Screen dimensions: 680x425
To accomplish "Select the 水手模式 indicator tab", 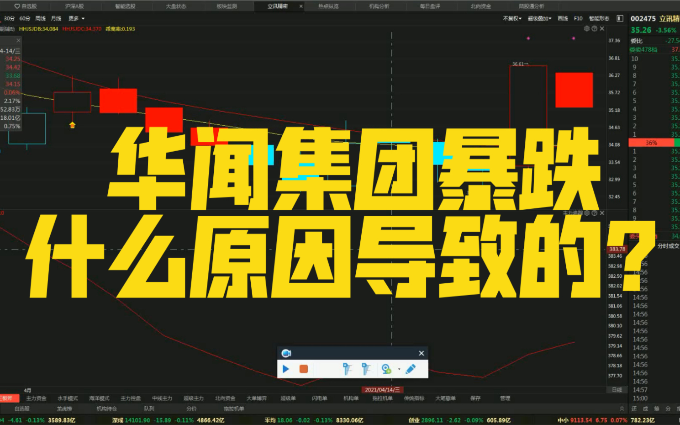I will coord(68,398).
